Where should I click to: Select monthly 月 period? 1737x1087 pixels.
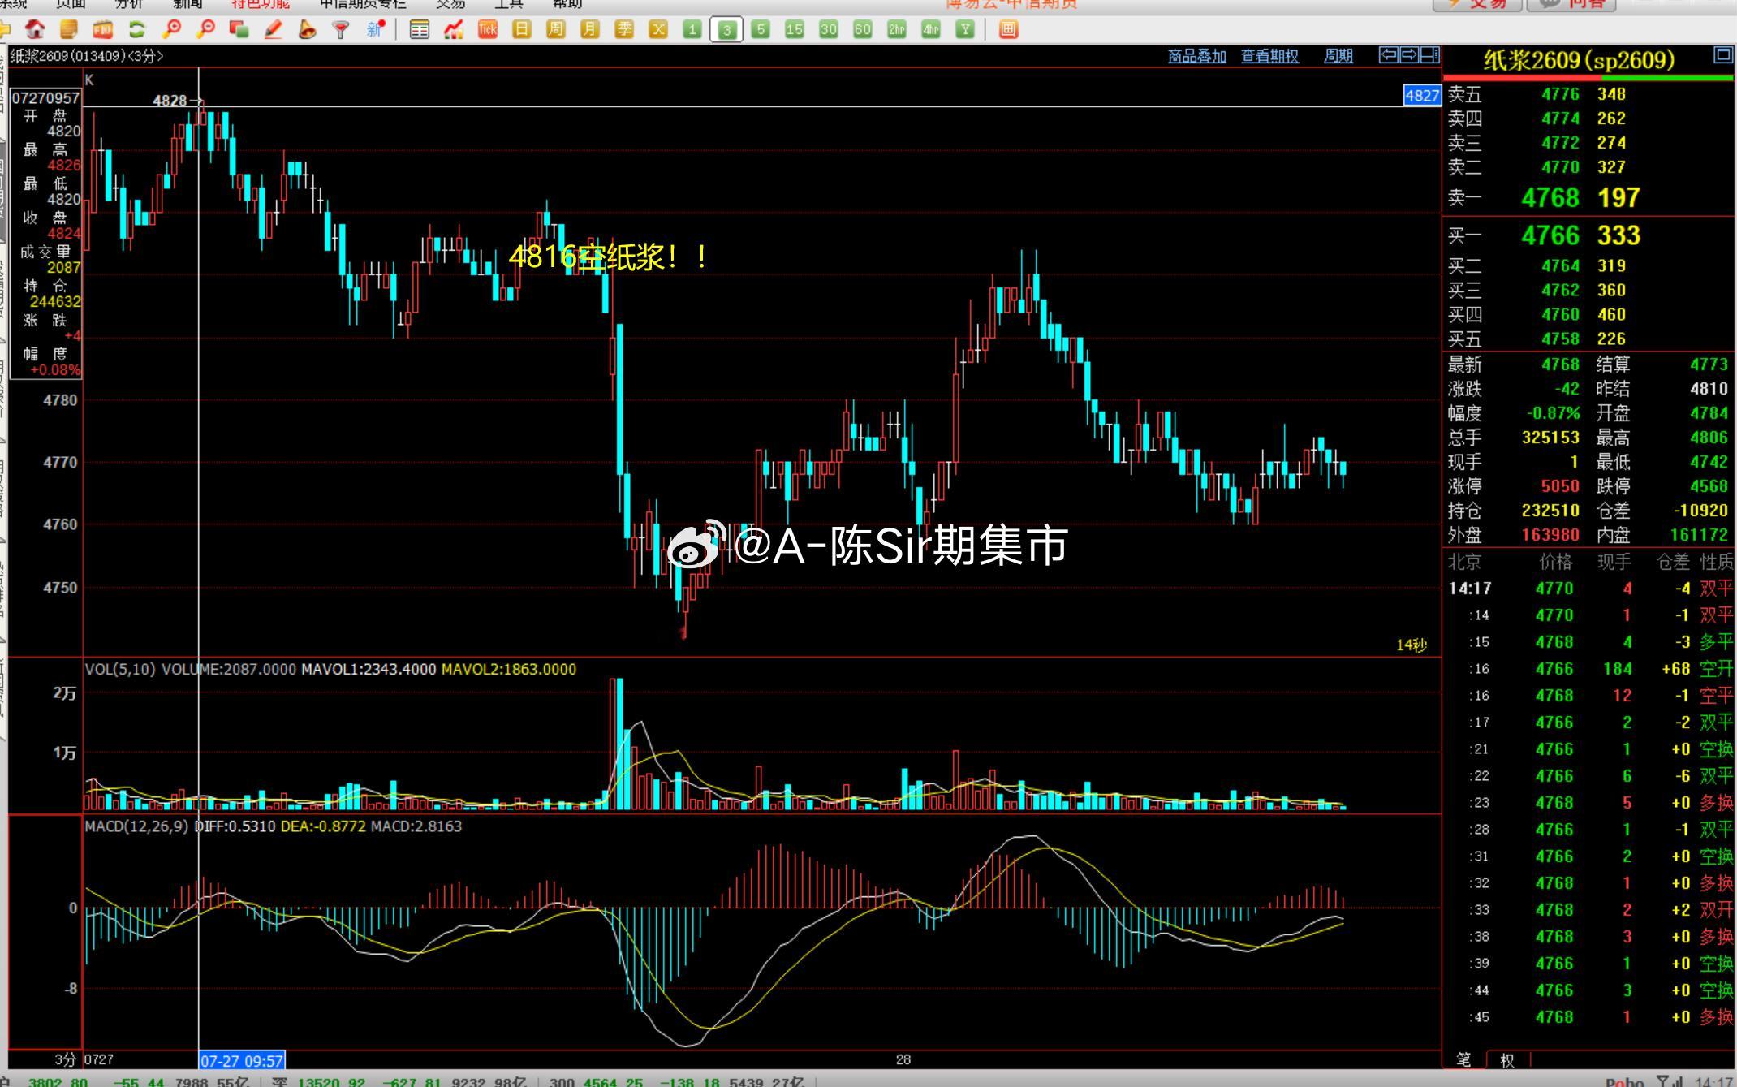(x=590, y=30)
